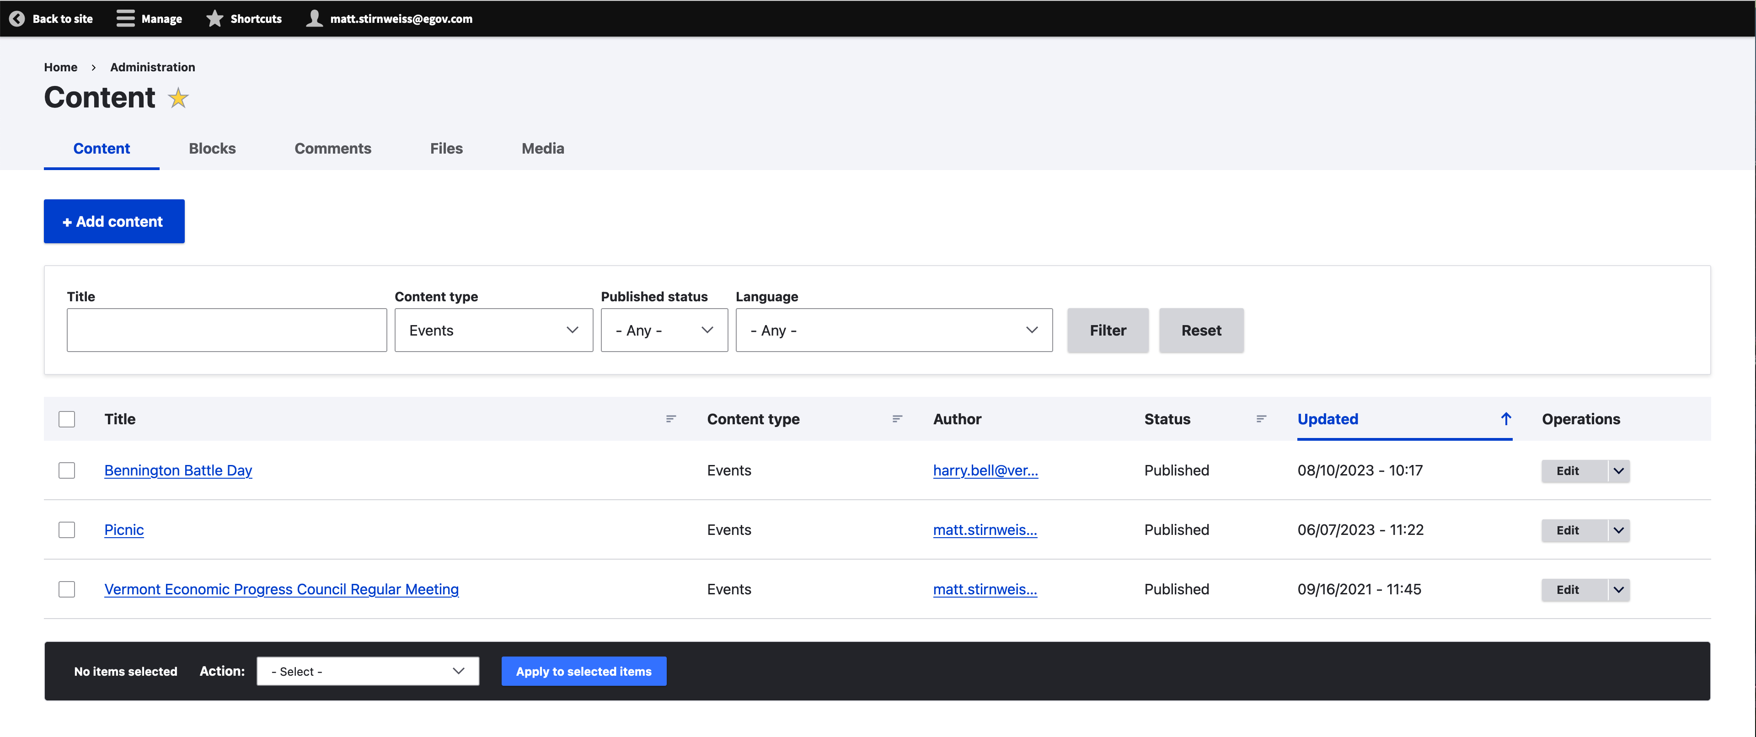The image size is (1756, 737).
Task: Click the Reset button
Action: pos(1201,330)
